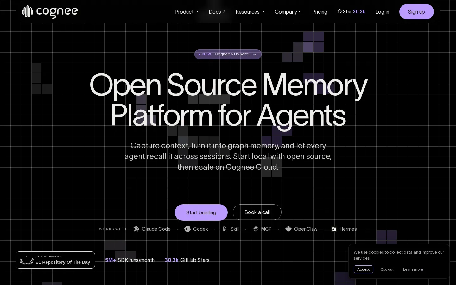Go to the Pricing page
This screenshot has height=285, width=456.
pos(320,12)
